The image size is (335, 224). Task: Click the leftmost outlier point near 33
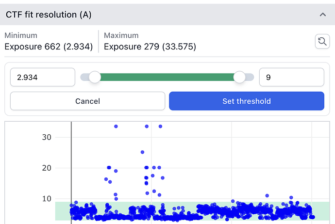[116, 126]
